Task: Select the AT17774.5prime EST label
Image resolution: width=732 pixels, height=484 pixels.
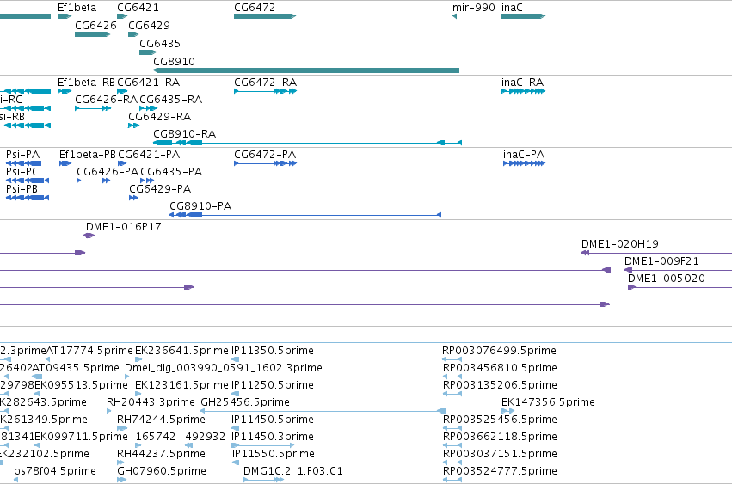Action: coord(89,351)
